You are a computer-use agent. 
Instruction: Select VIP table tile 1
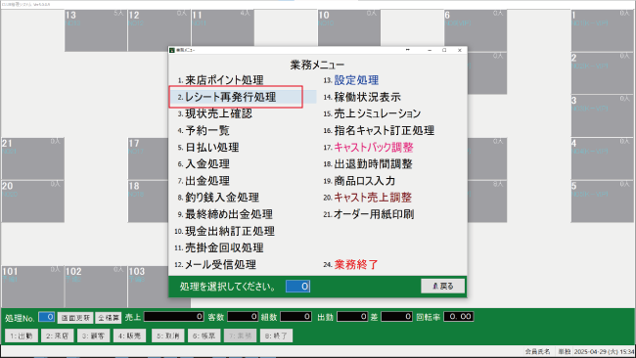click(602, 30)
